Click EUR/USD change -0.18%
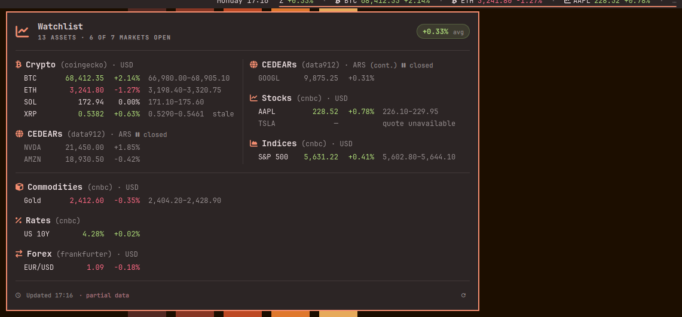 point(127,267)
